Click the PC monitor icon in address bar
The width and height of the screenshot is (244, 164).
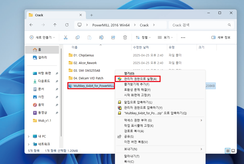click(80, 25)
